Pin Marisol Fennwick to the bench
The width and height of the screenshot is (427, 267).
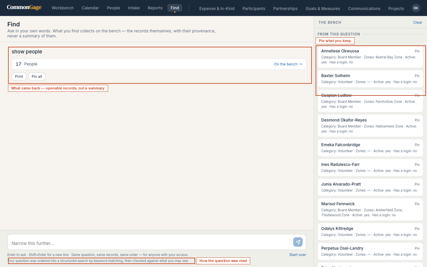(x=417, y=204)
